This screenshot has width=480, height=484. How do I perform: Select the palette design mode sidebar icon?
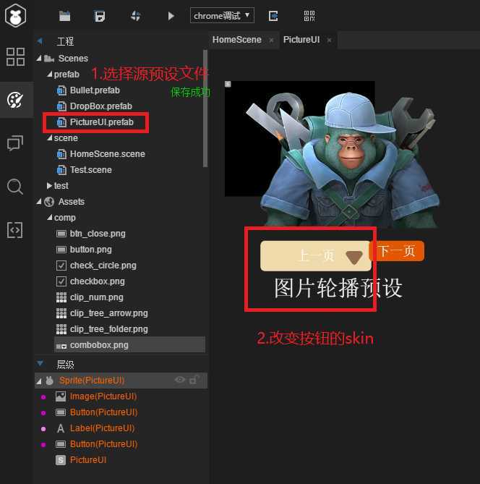(x=15, y=100)
